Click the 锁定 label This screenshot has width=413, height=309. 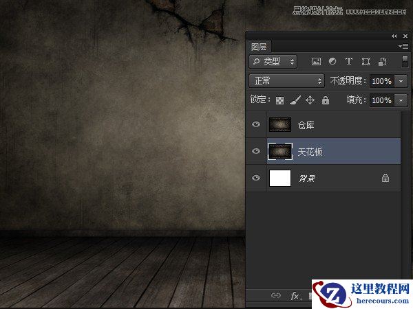(260, 100)
